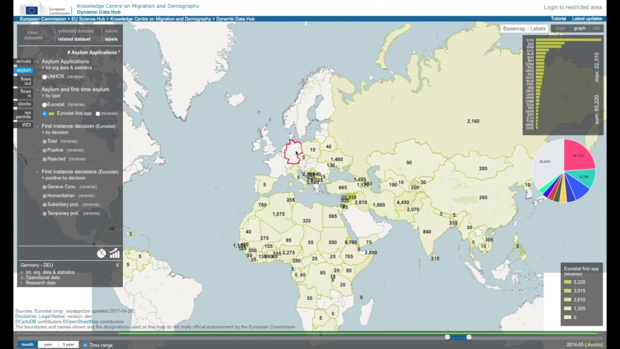Select the Temporary prot. option
The height and width of the screenshot is (349, 620).
[45, 213]
